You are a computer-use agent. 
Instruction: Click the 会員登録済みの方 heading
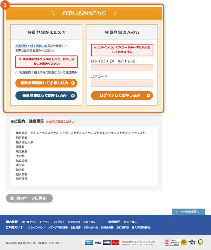[x=122, y=32]
